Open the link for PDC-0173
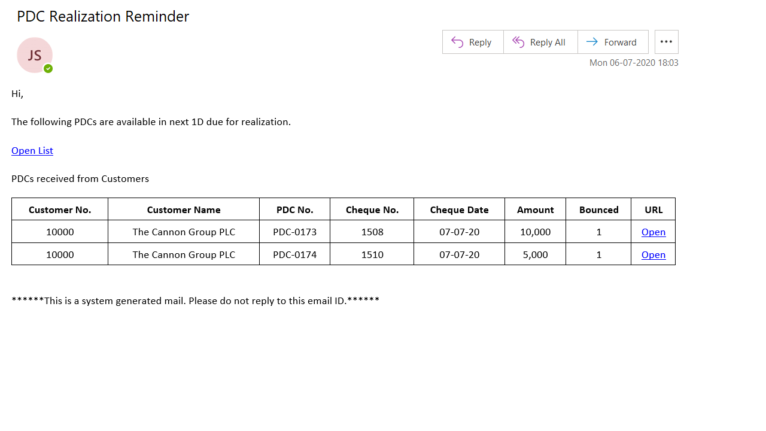This screenshot has width=766, height=431. 653,232
